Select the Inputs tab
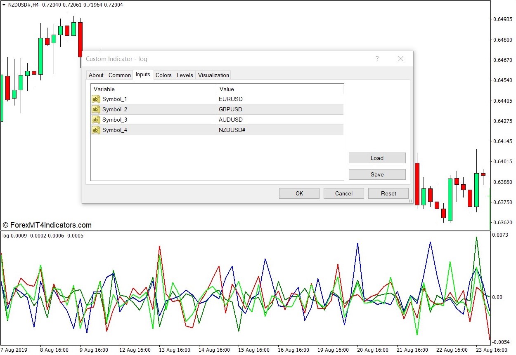The width and height of the screenshot is (516, 355). [143, 75]
